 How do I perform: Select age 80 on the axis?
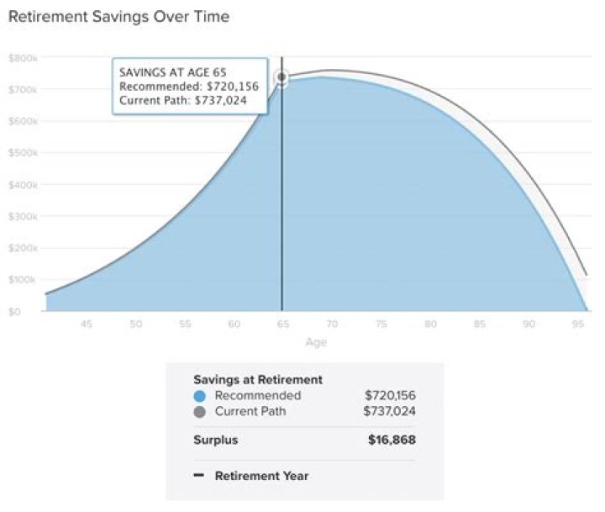[430, 324]
